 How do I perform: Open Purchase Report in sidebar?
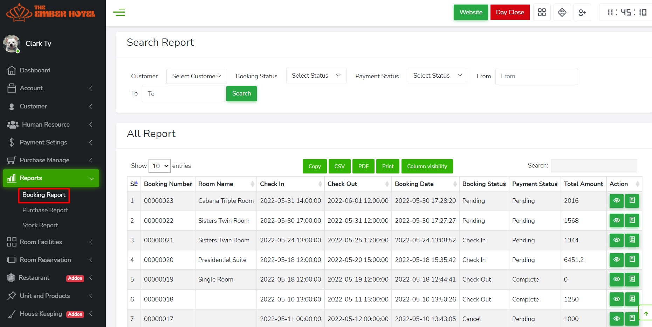click(x=45, y=210)
